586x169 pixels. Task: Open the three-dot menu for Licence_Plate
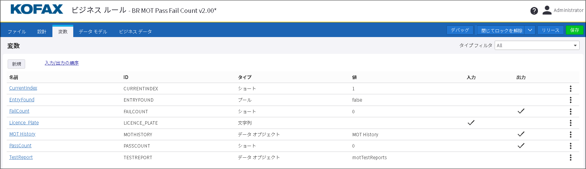pos(570,123)
